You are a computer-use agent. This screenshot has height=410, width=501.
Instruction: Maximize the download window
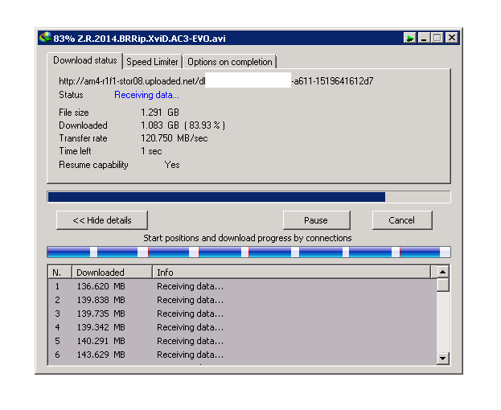[x=437, y=38]
